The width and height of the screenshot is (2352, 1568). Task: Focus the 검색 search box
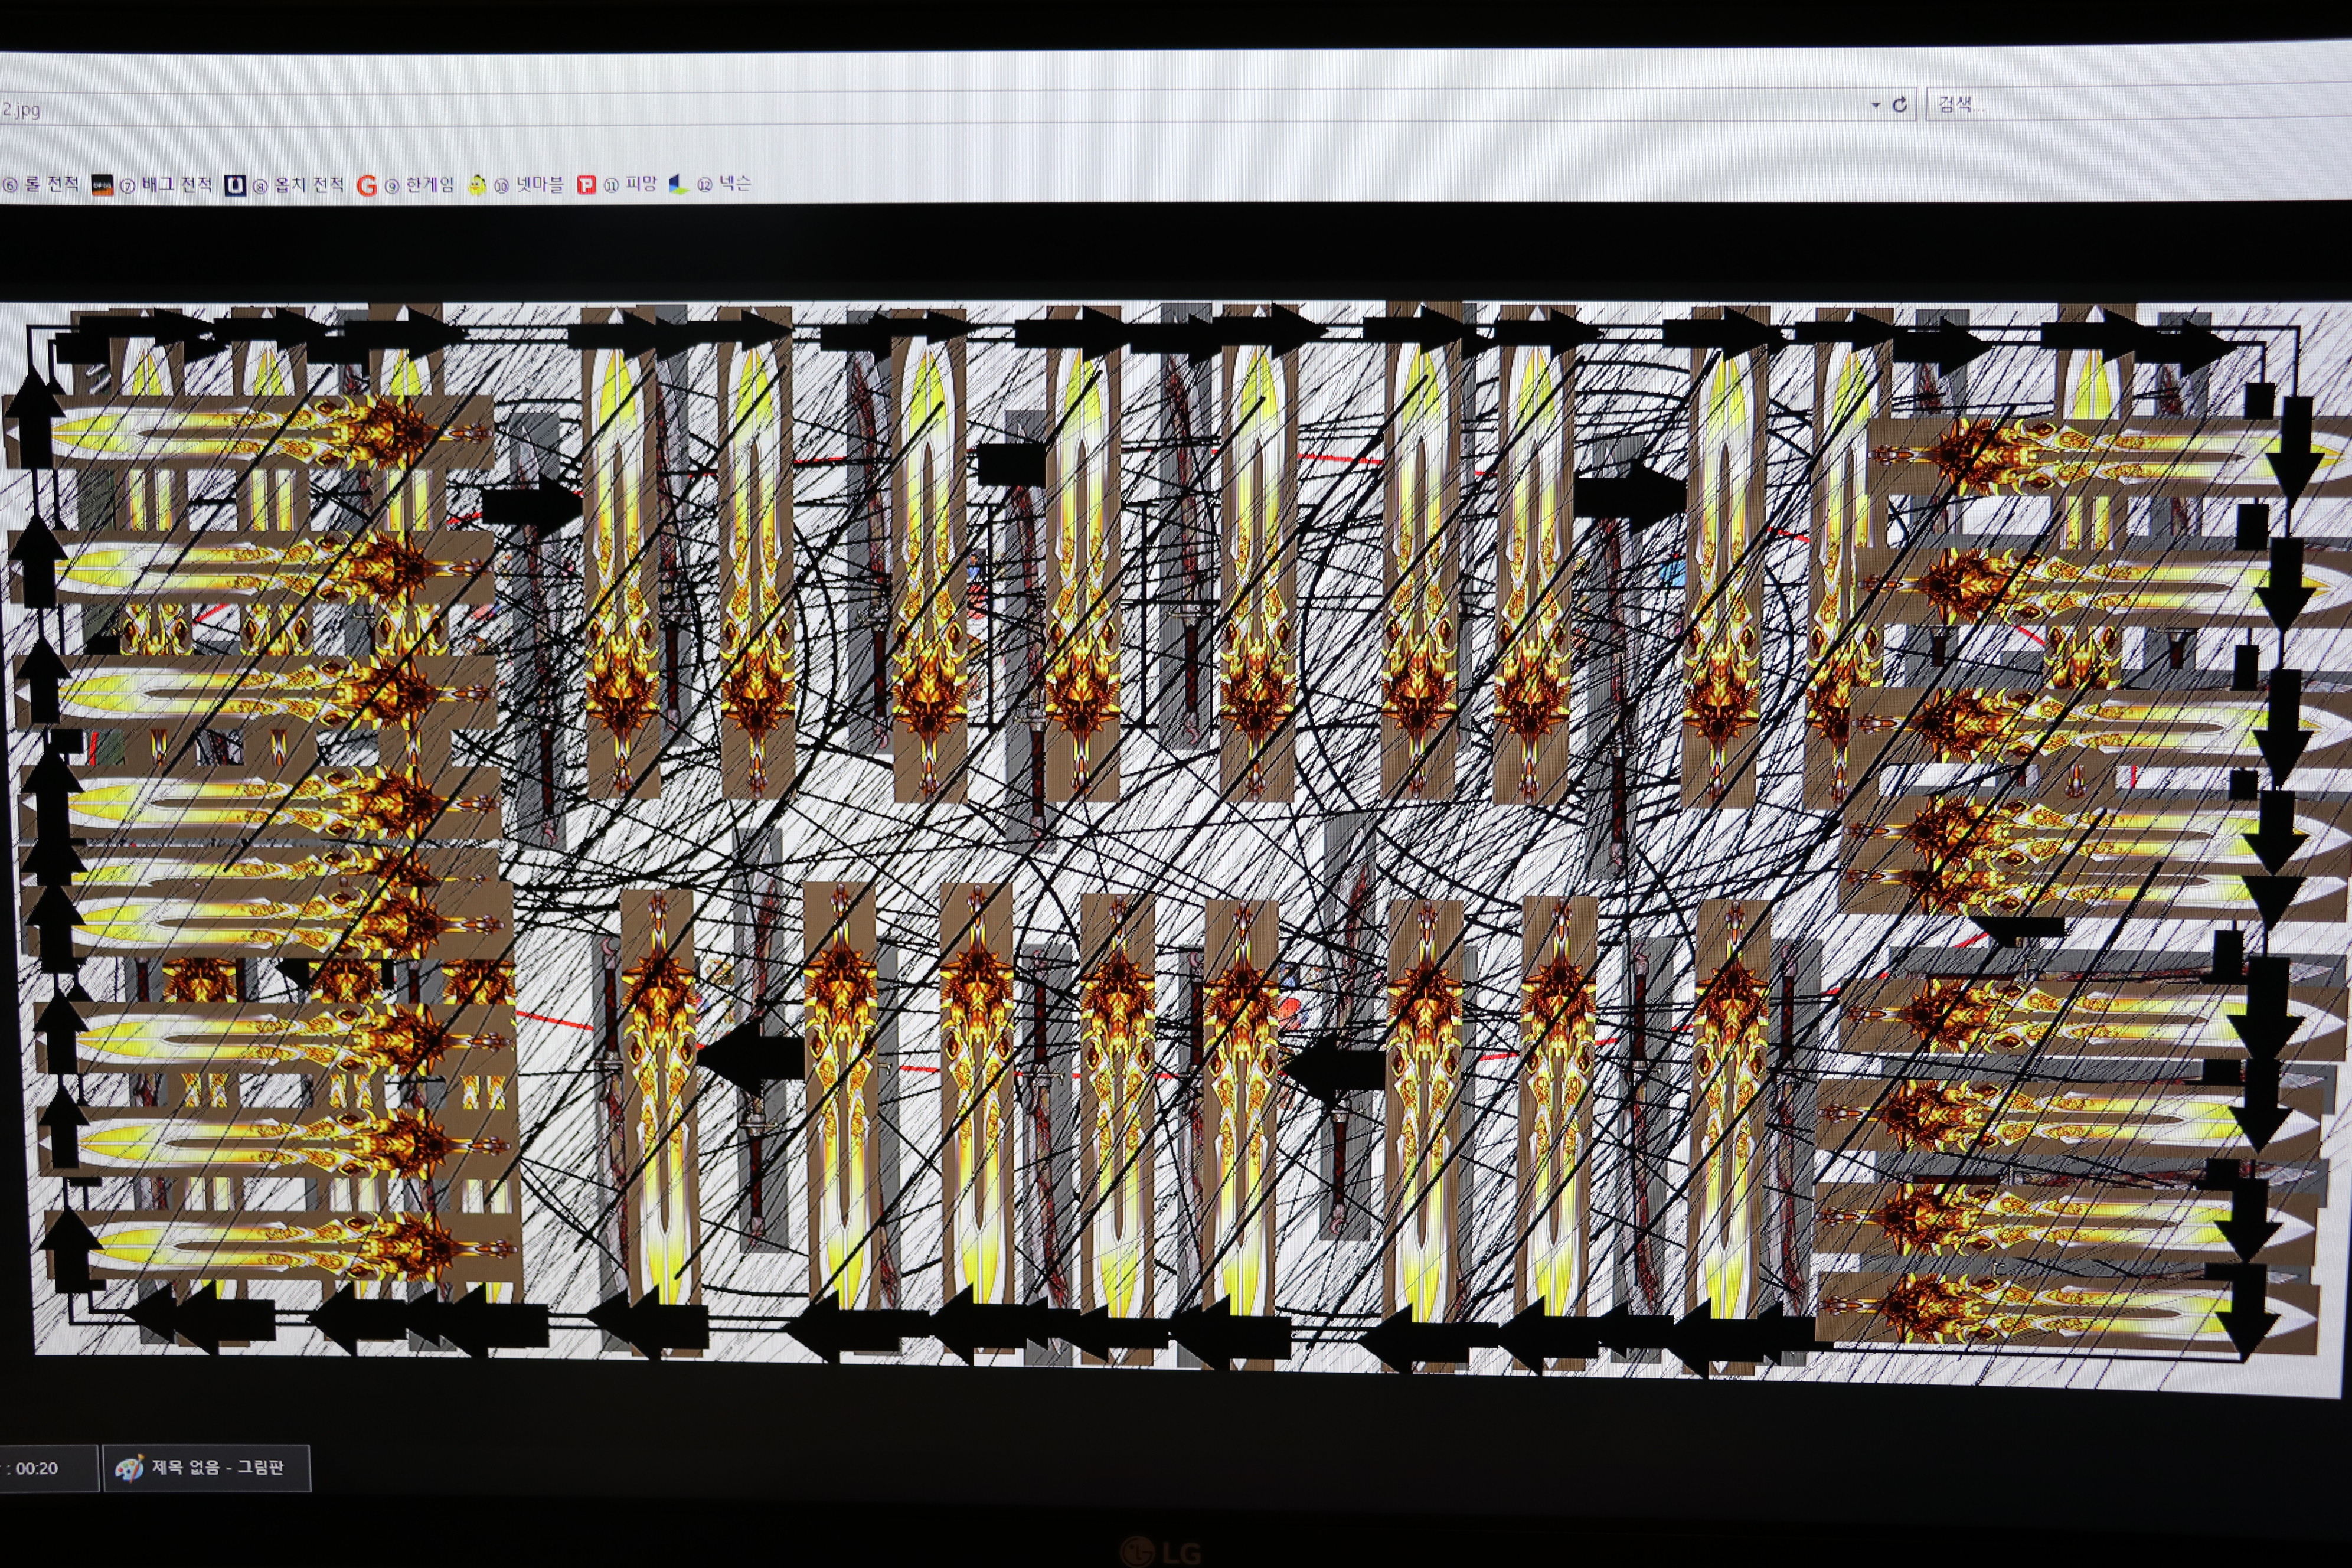click(2130, 104)
